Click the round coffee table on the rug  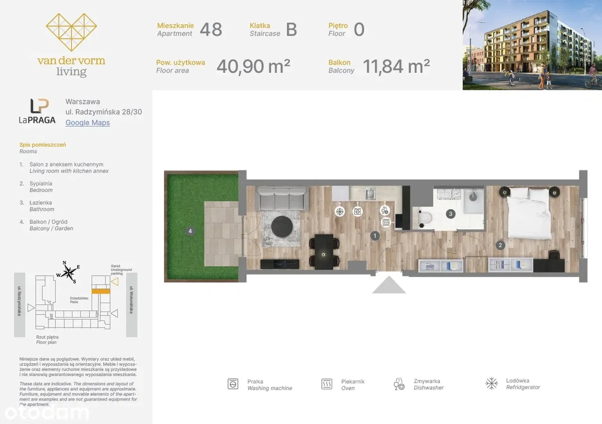coord(282,227)
